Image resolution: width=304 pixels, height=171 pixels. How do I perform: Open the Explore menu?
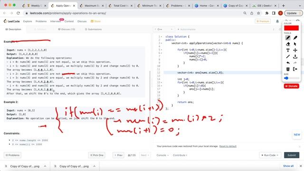28,21
